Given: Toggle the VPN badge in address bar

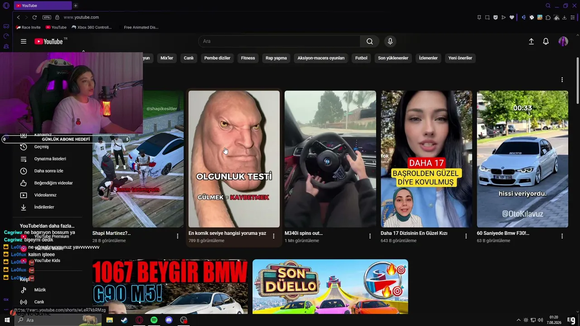Looking at the screenshot, I should (47, 17).
